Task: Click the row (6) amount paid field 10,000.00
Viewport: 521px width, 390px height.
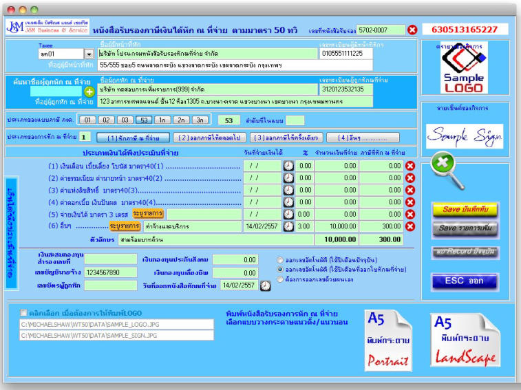Action: click(337, 226)
